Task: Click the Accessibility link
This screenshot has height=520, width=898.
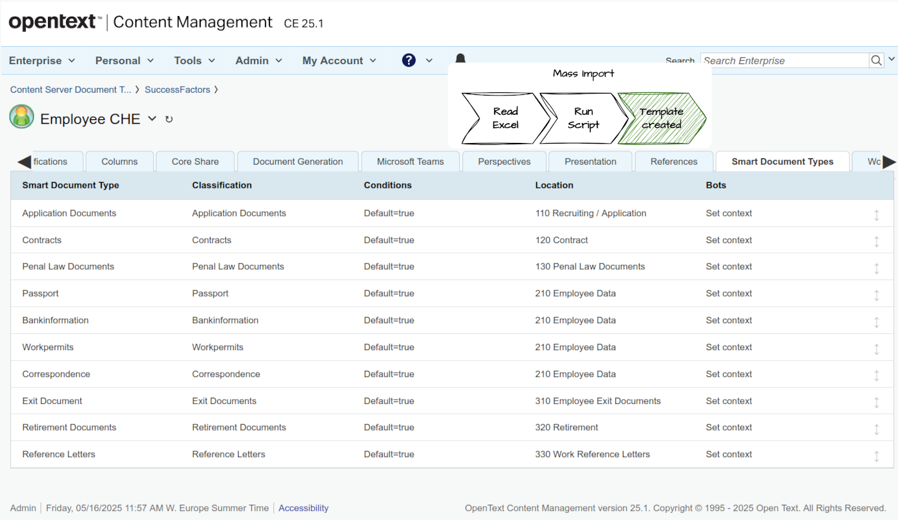Action: click(303, 508)
